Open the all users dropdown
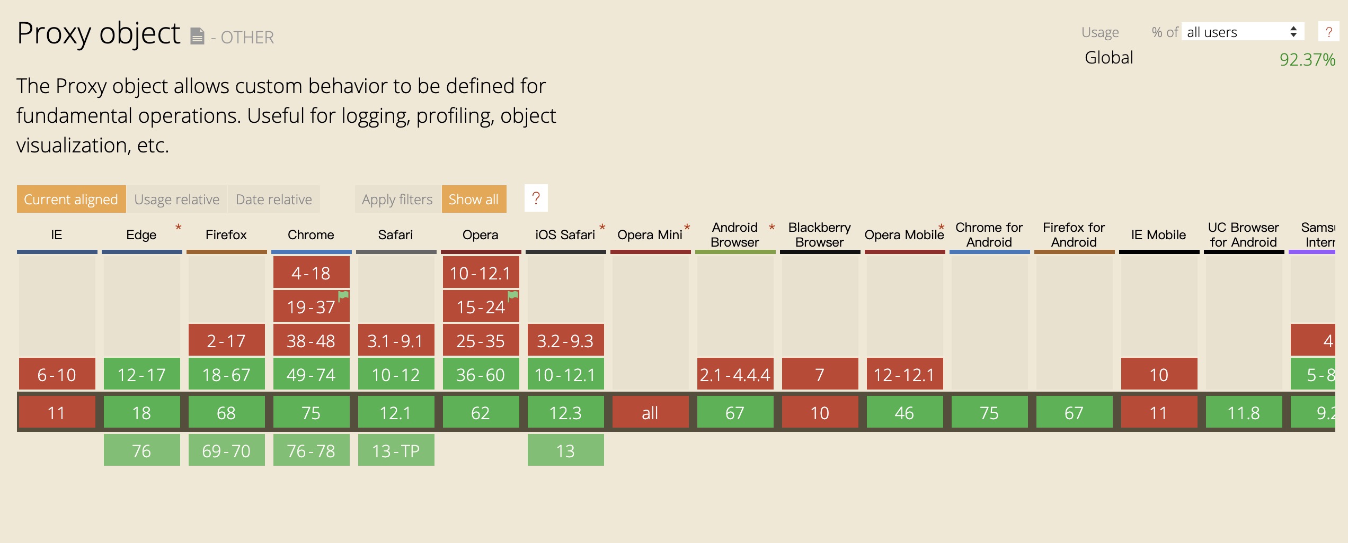Image resolution: width=1348 pixels, height=543 pixels. coord(1241,32)
